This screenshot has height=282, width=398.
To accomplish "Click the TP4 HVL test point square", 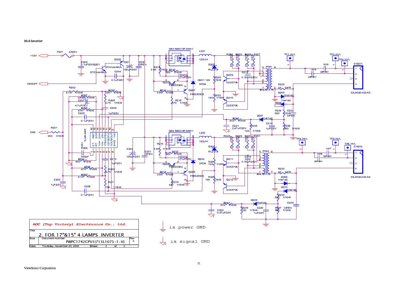I will (x=345, y=63).
